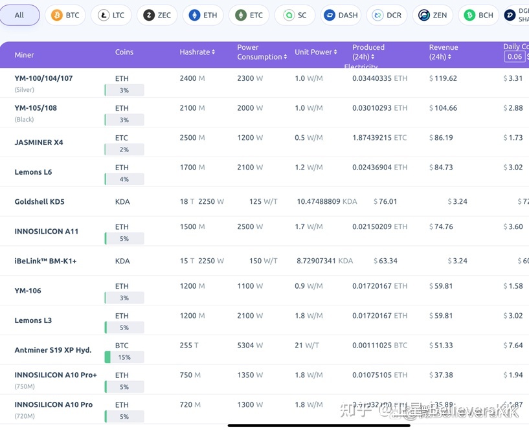
Task: Click the 4% bar for Lemons L6
Action: pos(124,179)
